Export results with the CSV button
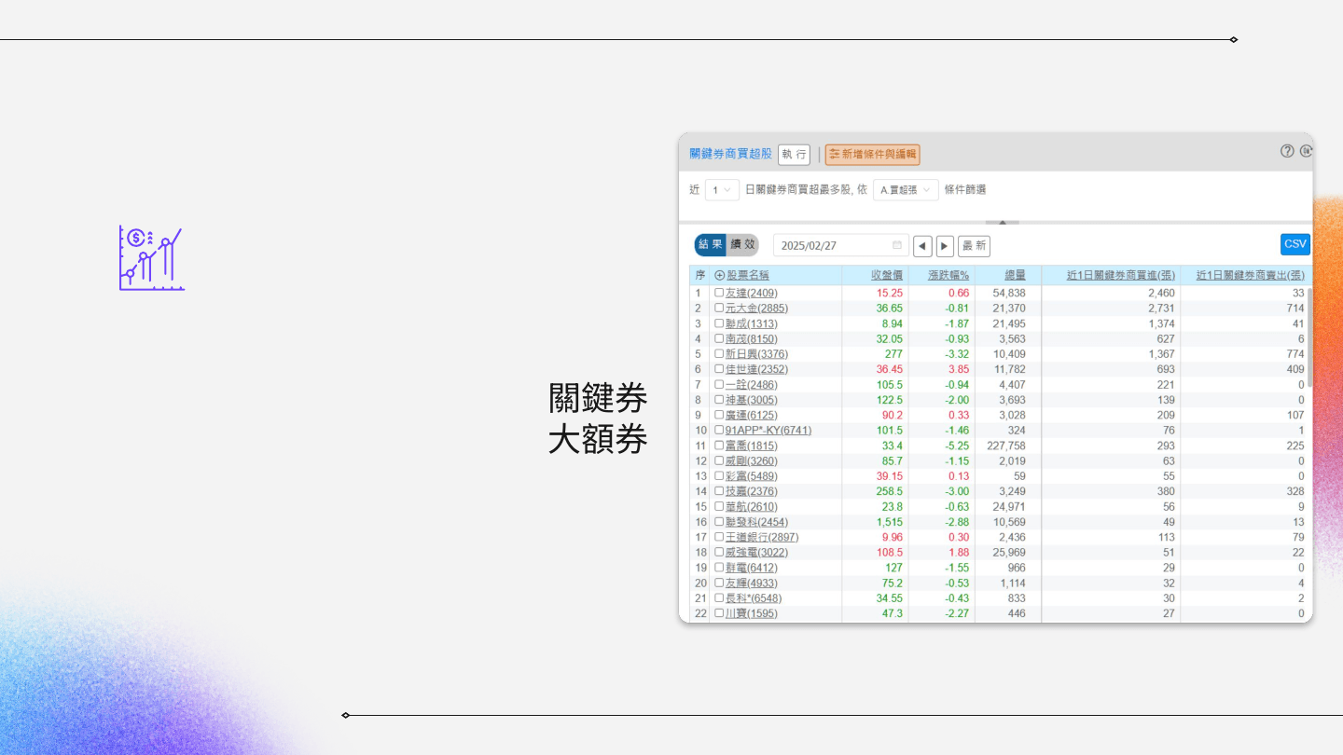This screenshot has width=1343, height=755. coord(1295,244)
